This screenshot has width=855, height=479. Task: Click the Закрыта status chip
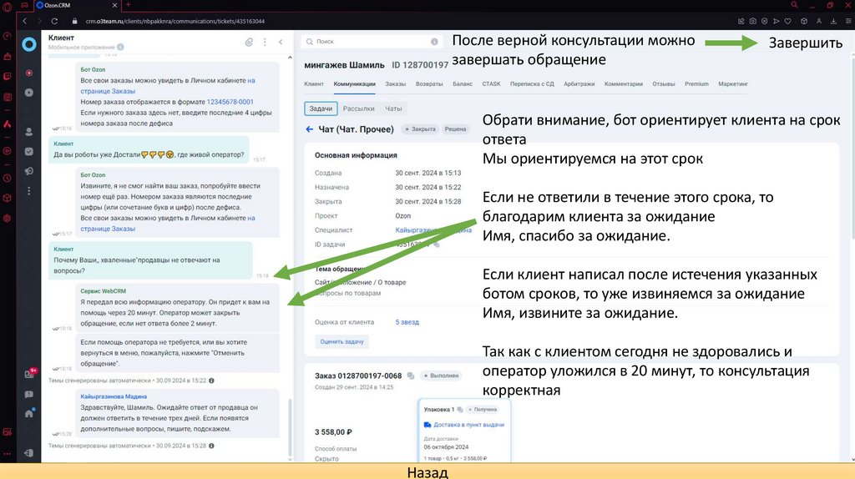[x=421, y=129]
